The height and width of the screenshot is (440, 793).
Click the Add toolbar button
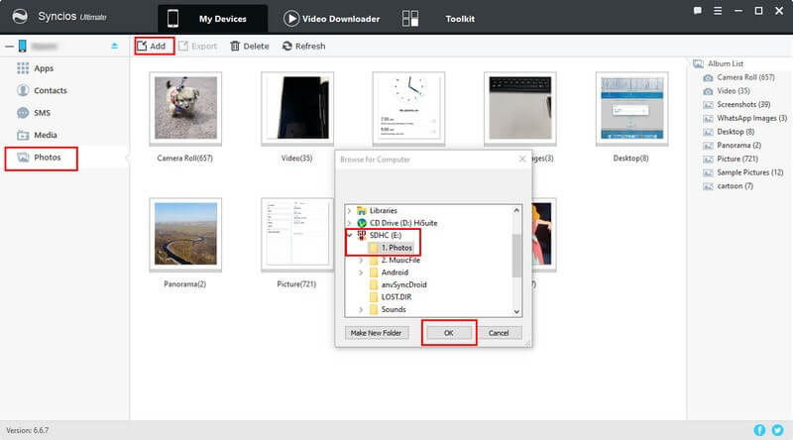pos(152,46)
